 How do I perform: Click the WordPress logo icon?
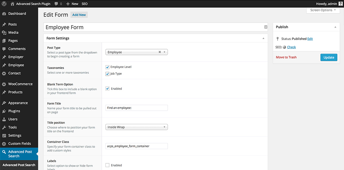(x=4, y=4)
